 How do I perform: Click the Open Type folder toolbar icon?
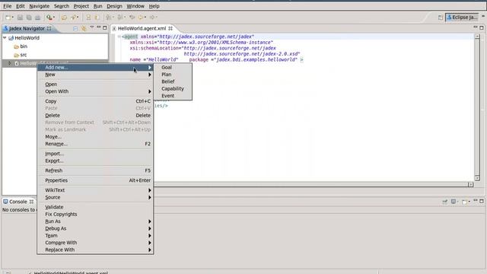pyautogui.click(x=64, y=18)
